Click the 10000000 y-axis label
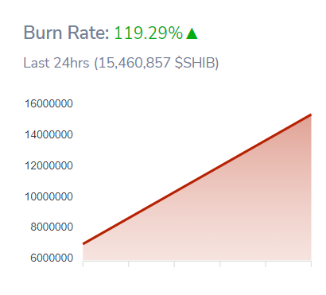 point(49,196)
